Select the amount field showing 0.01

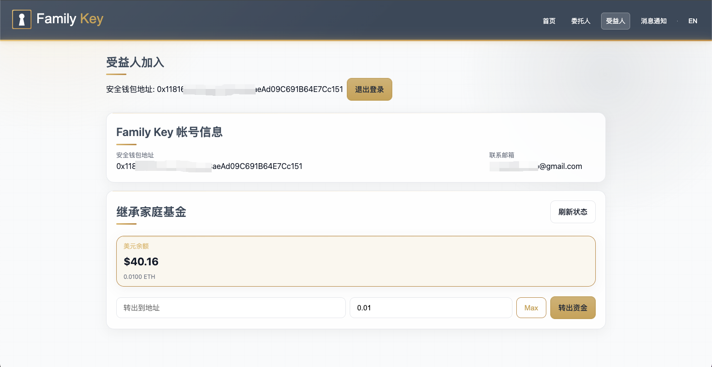pyautogui.click(x=431, y=307)
